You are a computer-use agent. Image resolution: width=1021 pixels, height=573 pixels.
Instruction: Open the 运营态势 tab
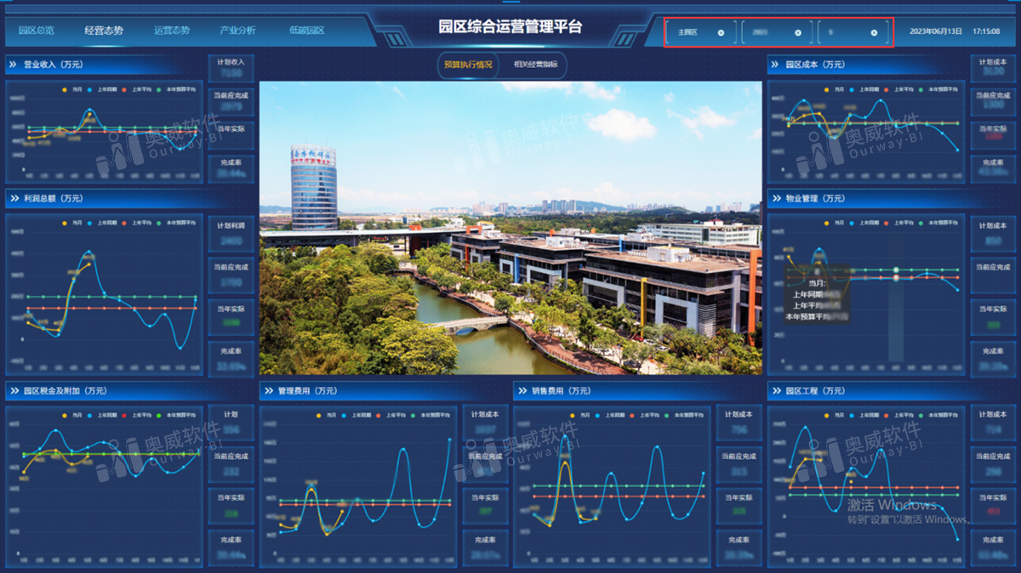tap(172, 31)
